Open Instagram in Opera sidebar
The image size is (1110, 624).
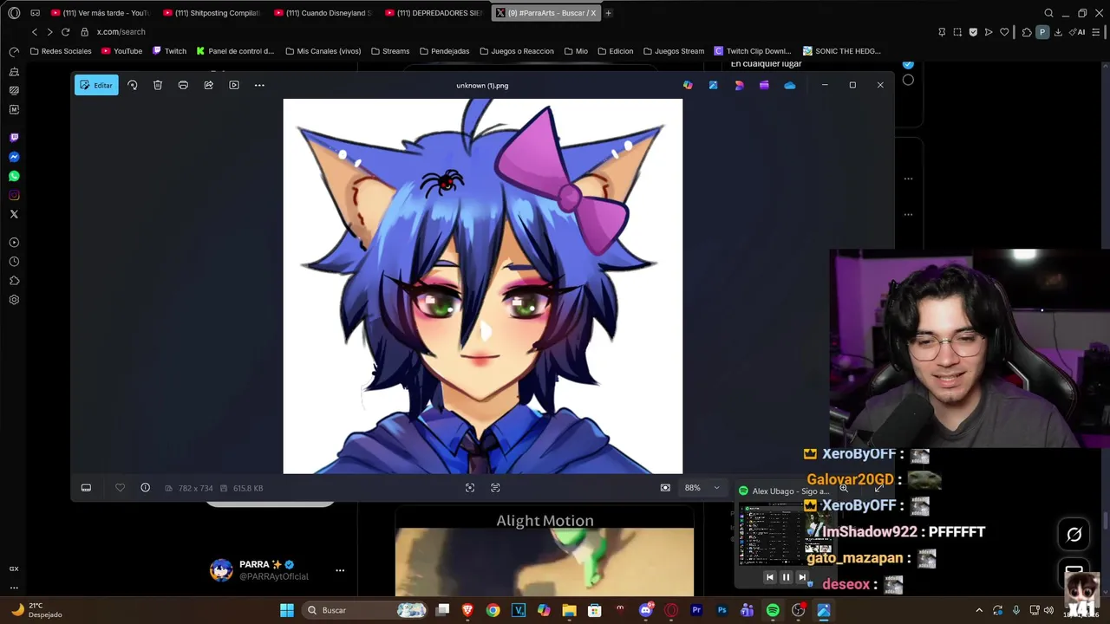click(x=14, y=195)
